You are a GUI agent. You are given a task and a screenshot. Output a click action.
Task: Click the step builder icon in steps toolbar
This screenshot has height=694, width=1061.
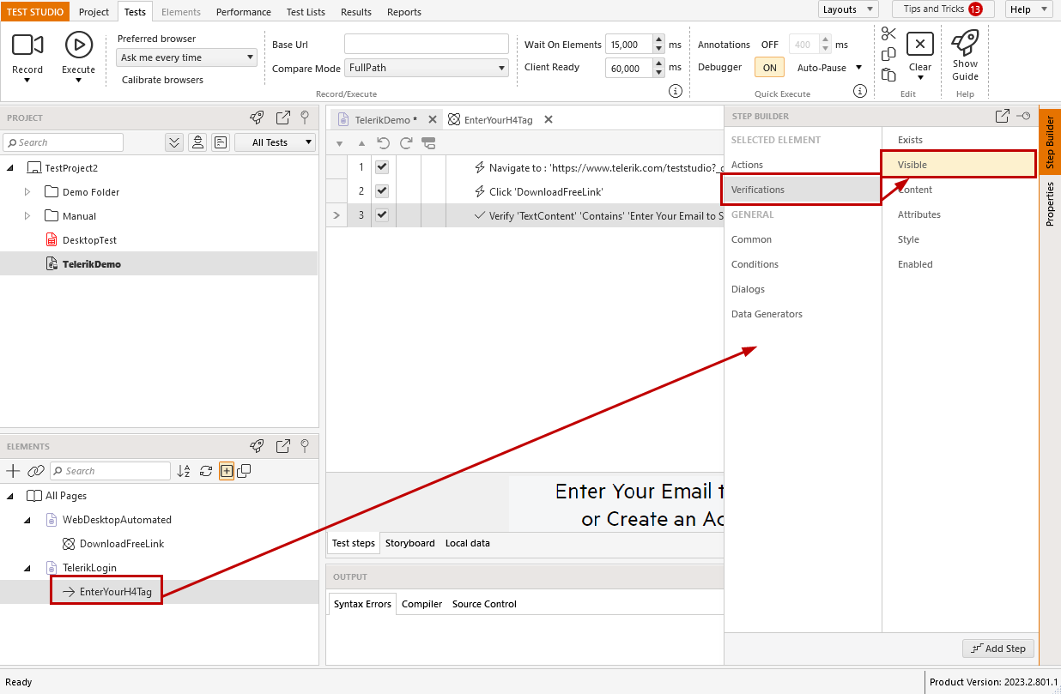[428, 142]
